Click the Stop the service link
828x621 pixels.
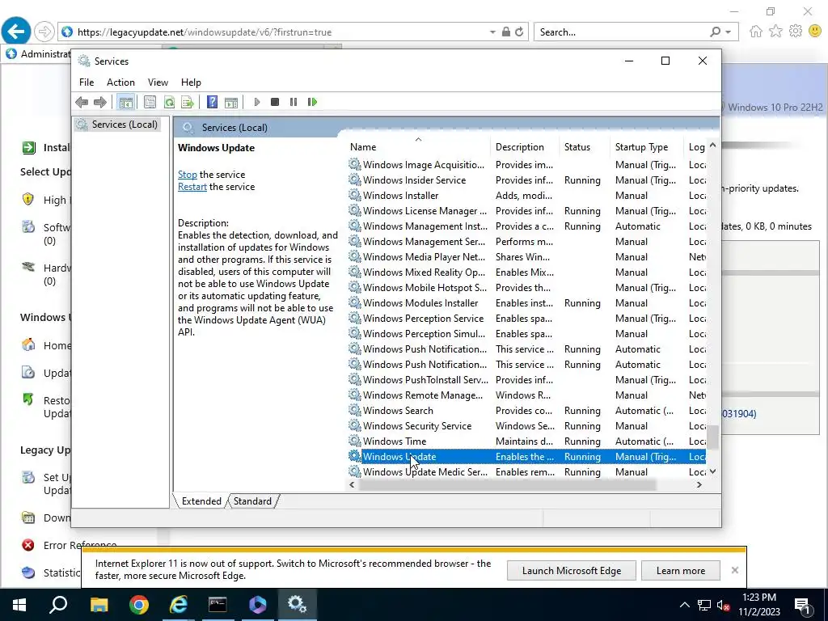pos(188,175)
